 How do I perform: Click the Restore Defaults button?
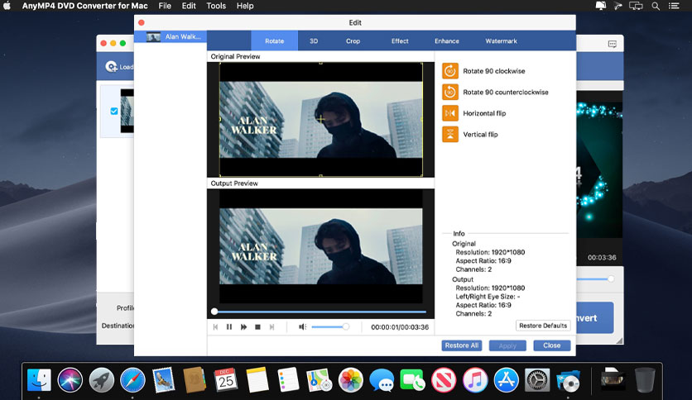point(543,326)
